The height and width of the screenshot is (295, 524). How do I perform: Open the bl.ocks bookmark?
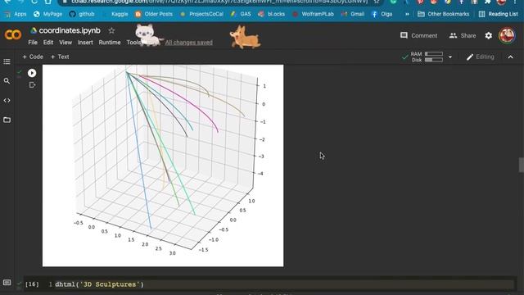pos(271,14)
